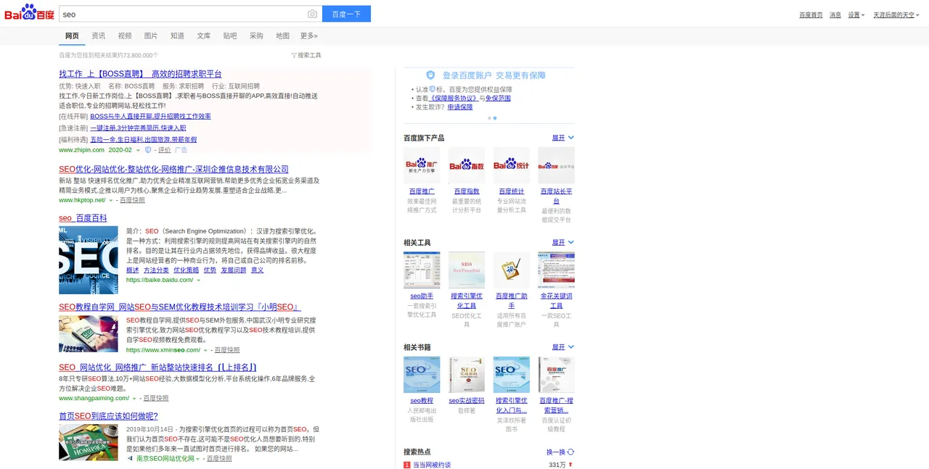Switch to the 视频 tab

125,36
